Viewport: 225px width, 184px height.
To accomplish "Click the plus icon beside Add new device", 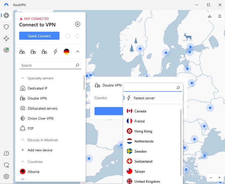I will pyautogui.click(x=22, y=150).
